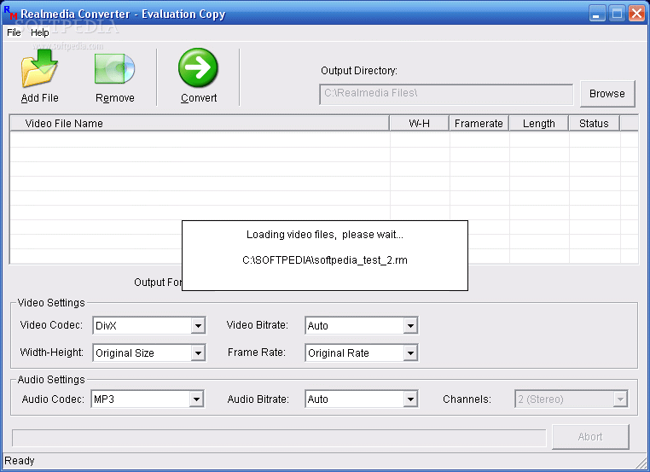This screenshot has height=472, width=650.
Task: Open the Width-Height dropdown showing Original Size
Action: (x=149, y=353)
